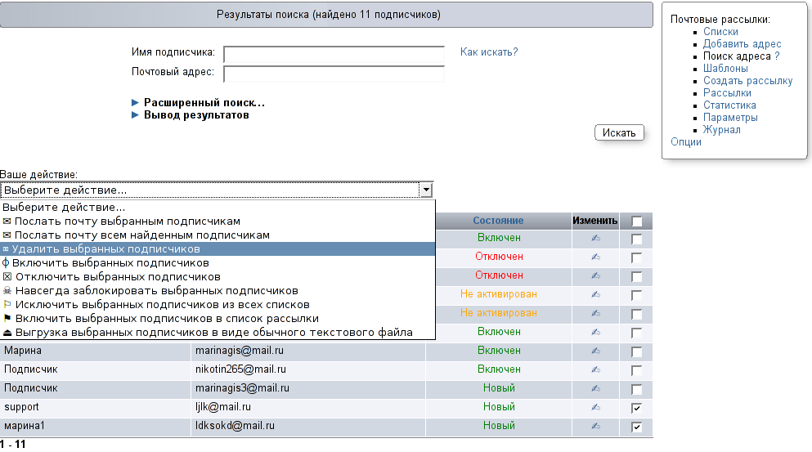812x452 pixels.
Task: Click subscriber name 'марина1'
Action: 25,426
